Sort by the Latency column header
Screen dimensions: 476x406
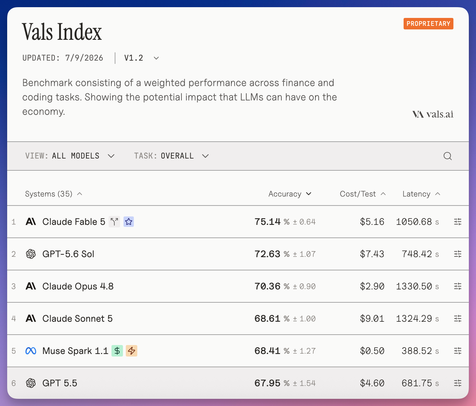pyautogui.click(x=421, y=194)
